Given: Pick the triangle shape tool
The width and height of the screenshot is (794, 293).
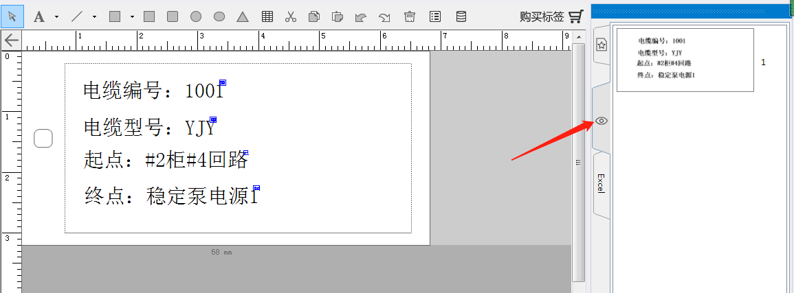Looking at the screenshot, I should pyautogui.click(x=242, y=16).
